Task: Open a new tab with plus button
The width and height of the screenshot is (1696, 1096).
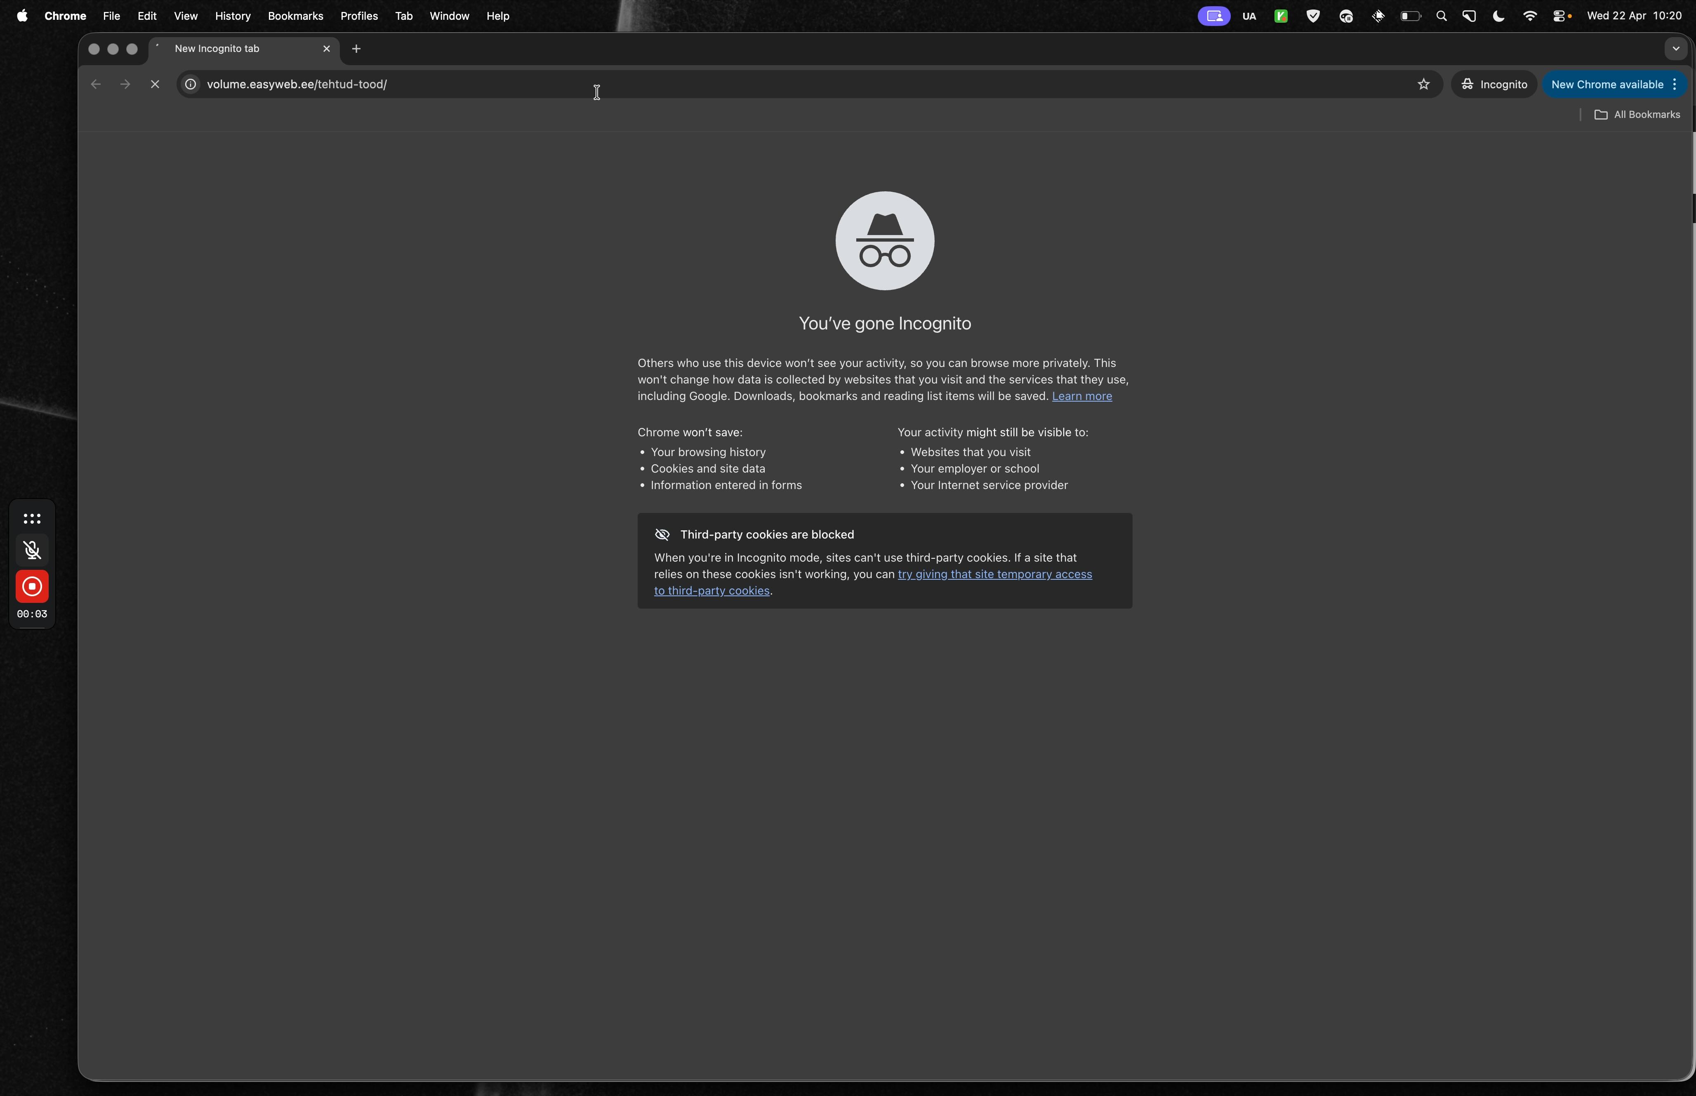Action: point(357,48)
